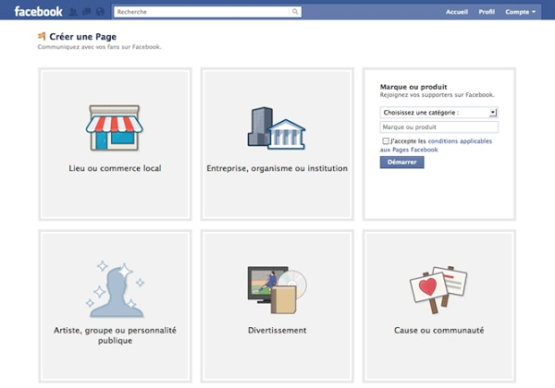Screen dimensions: 555x388
Task: Open the messages icon in header
Action: click(x=87, y=12)
